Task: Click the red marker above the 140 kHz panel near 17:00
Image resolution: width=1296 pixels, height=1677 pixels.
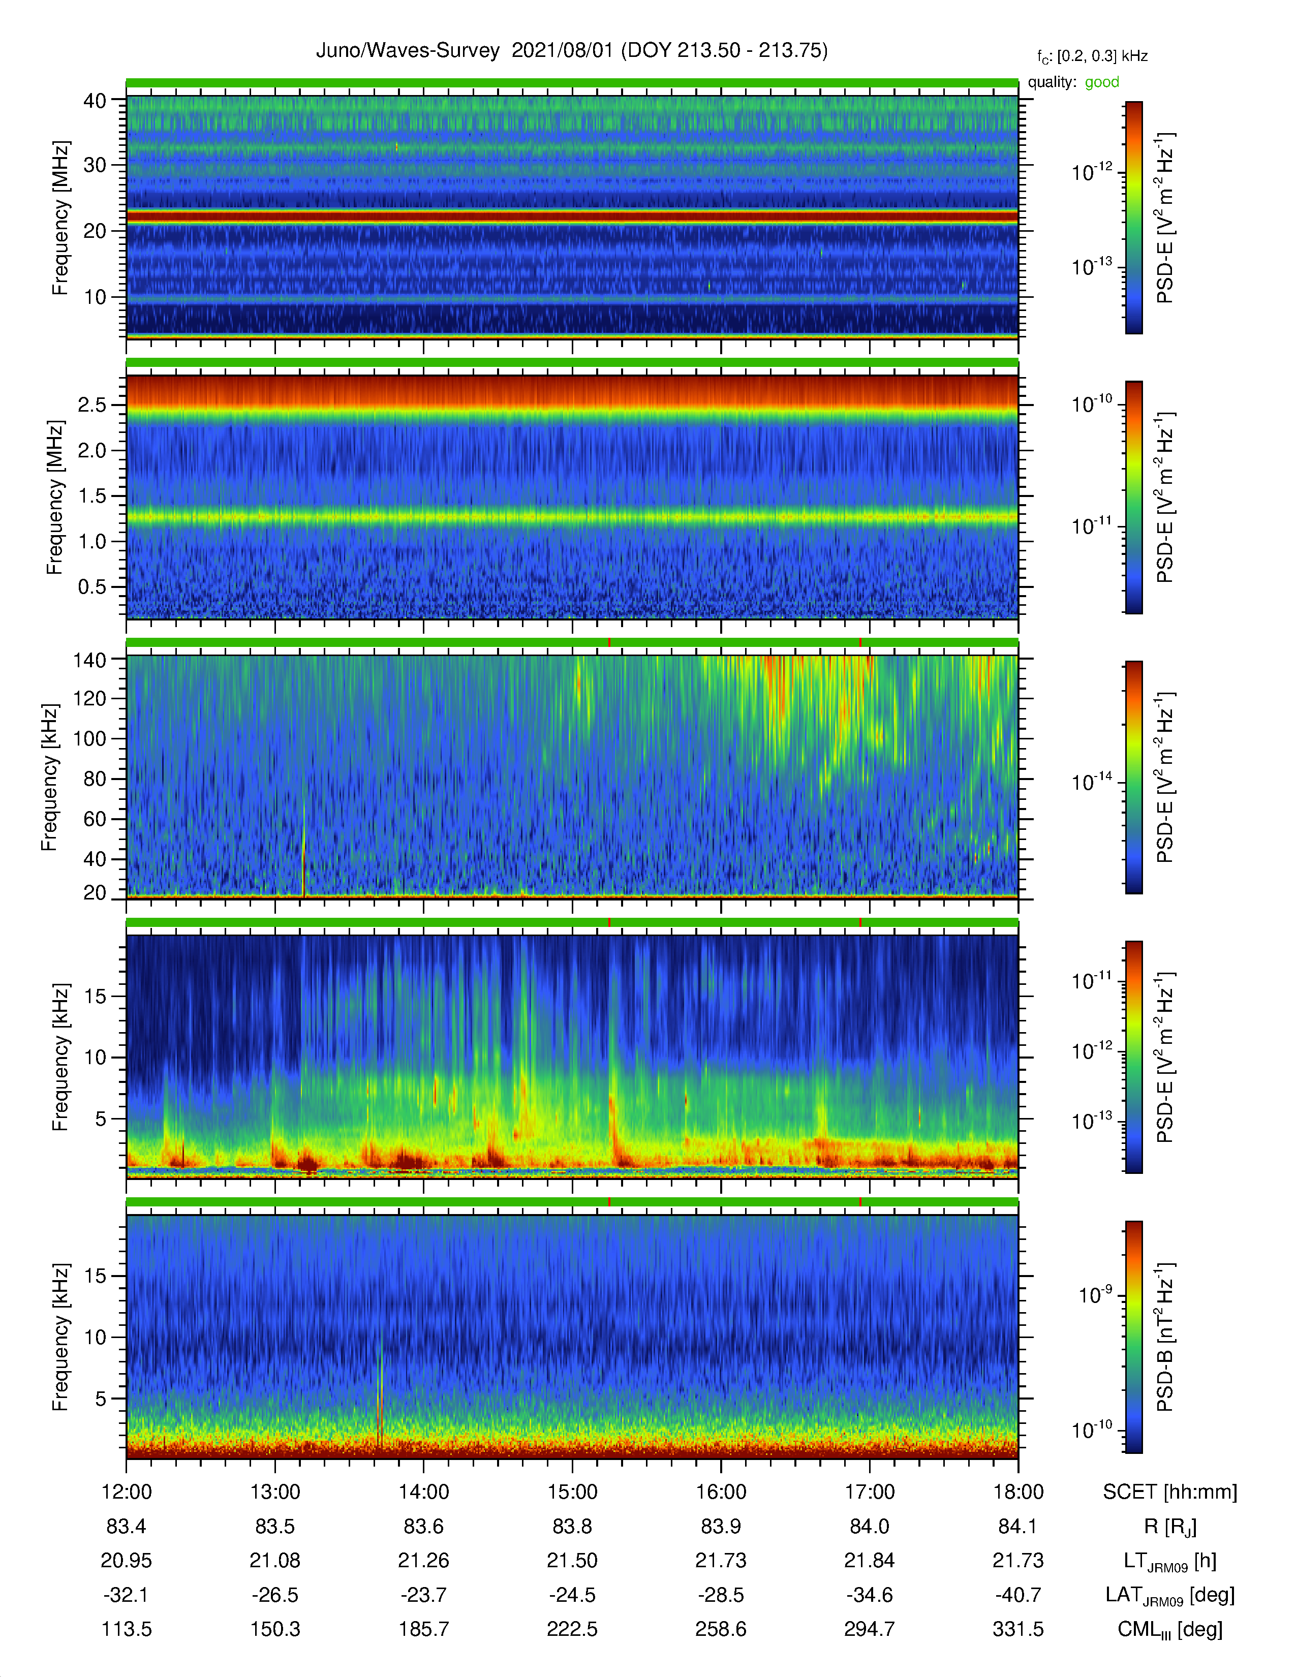Action: 860,642
